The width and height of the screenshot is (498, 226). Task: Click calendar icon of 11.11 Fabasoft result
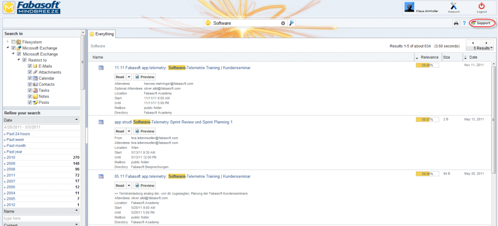pyautogui.click(x=101, y=67)
